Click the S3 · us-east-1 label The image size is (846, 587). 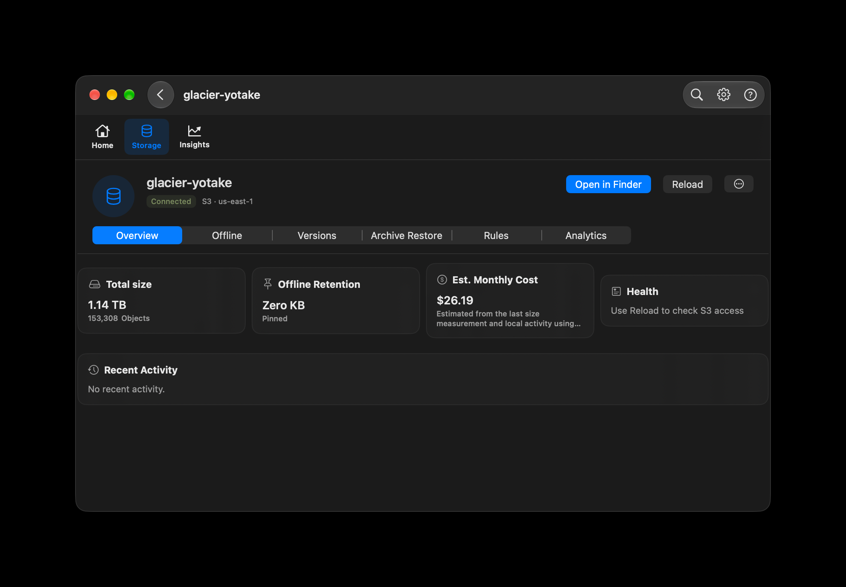[227, 201]
